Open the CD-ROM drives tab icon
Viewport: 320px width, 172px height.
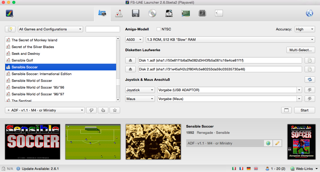coord(152,13)
